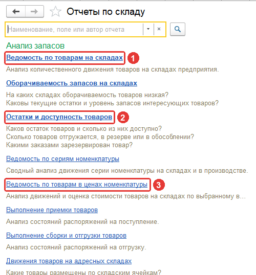Open Движения товаров на адресных складах report
Viewport: 256px width, 275px height.
(x=69, y=261)
